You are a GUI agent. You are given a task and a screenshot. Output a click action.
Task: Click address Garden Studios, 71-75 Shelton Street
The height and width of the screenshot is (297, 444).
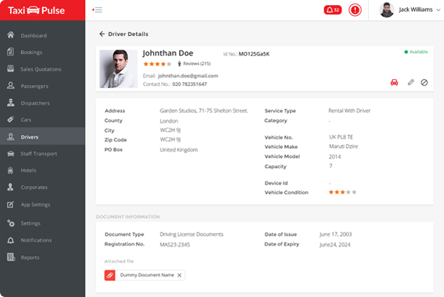point(204,110)
